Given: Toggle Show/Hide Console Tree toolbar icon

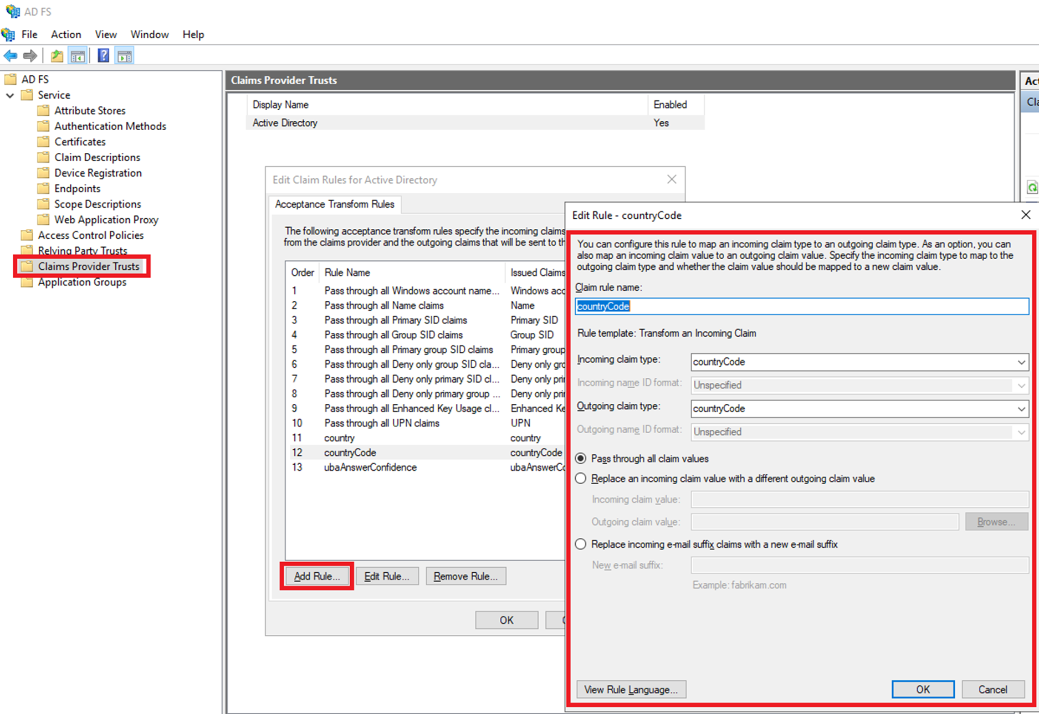Looking at the screenshot, I should pyautogui.click(x=78, y=56).
